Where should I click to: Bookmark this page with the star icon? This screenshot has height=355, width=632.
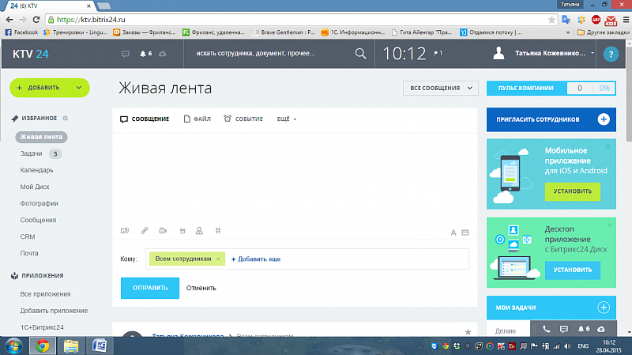pos(551,20)
